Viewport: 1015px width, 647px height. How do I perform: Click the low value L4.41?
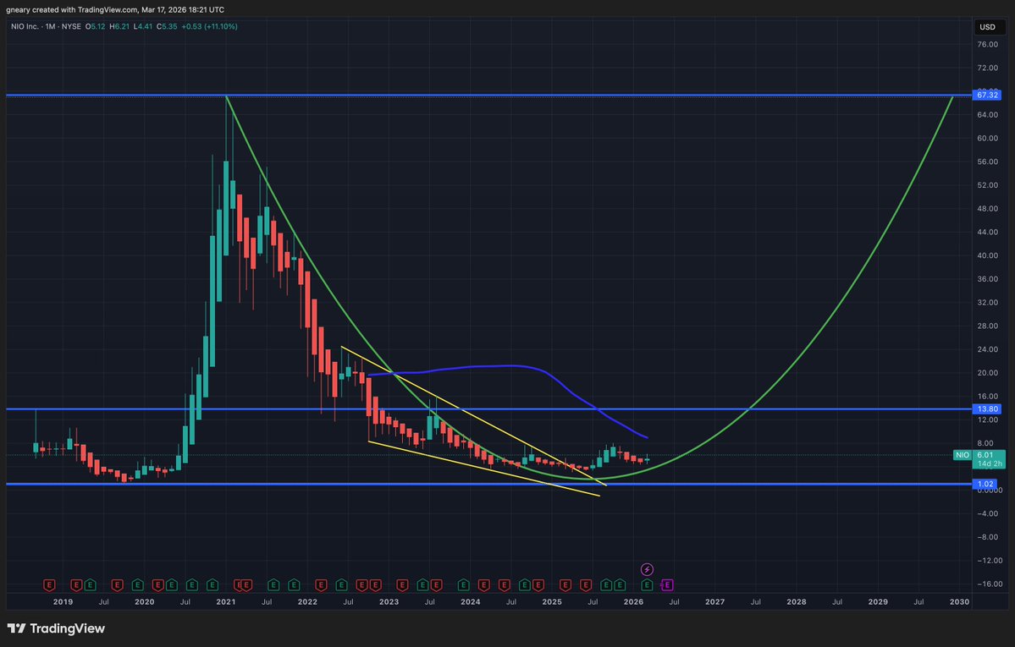click(142, 26)
